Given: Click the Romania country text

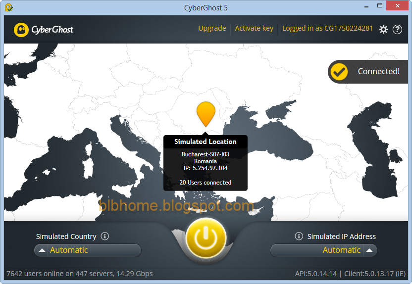Looking at the screenshot, I should pos(206,161).
